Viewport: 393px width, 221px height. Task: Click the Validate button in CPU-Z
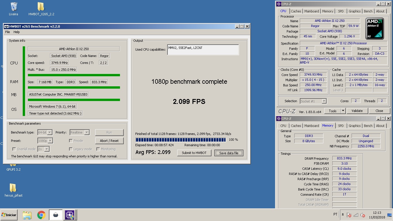(x=357, y=111)
